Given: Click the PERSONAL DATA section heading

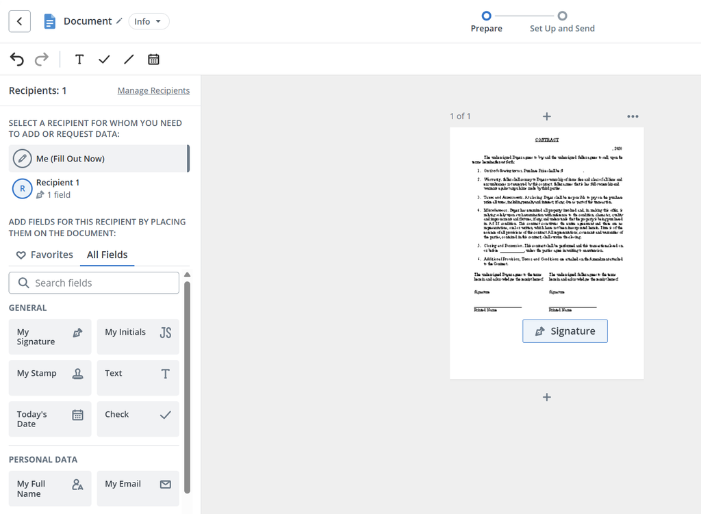Looking at the screenshot, I should pyautogui.click(x=43, y=460).
